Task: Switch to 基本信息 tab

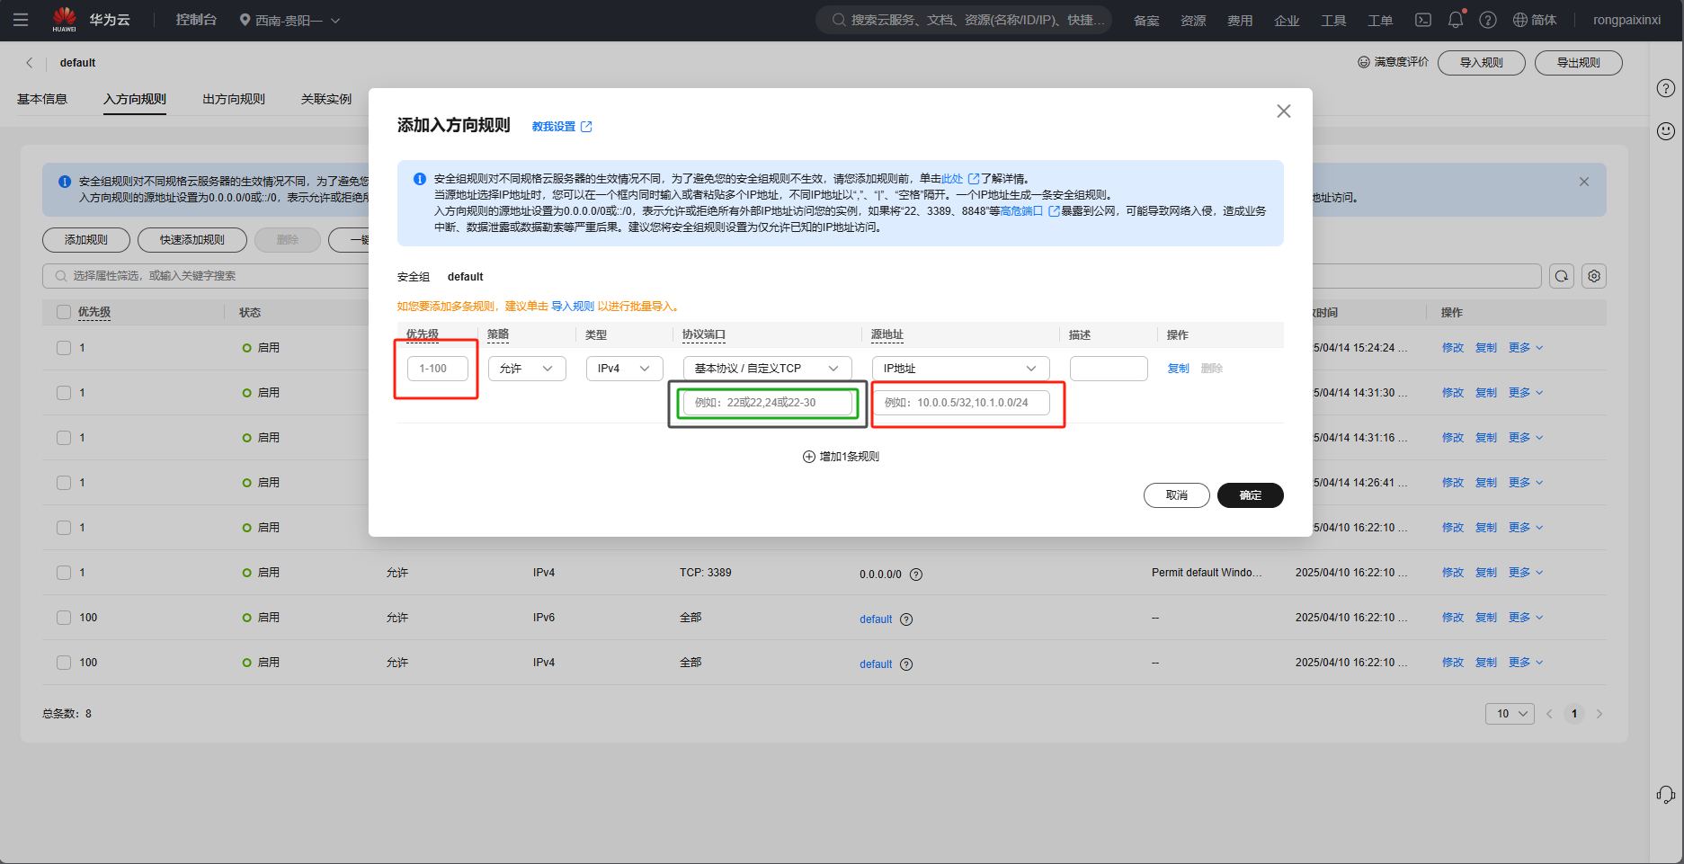Action: (42, 99)
